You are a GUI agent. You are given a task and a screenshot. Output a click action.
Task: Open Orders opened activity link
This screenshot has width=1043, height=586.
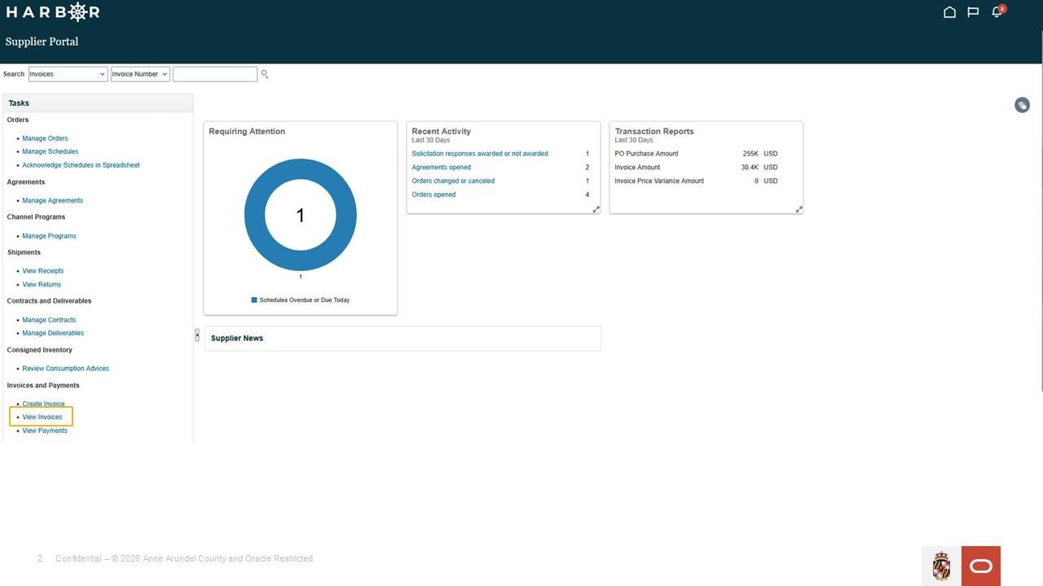tap(433, 195)
